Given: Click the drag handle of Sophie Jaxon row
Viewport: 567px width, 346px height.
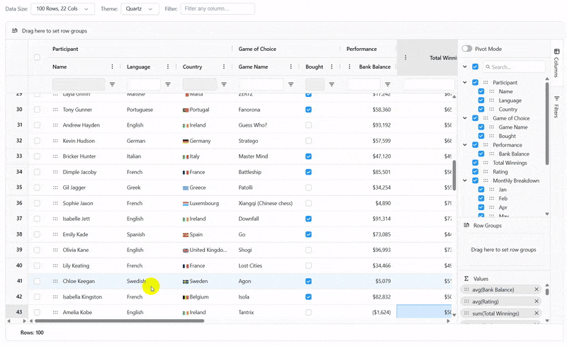Looking at the screenshot, I should [x=55, y=203].
